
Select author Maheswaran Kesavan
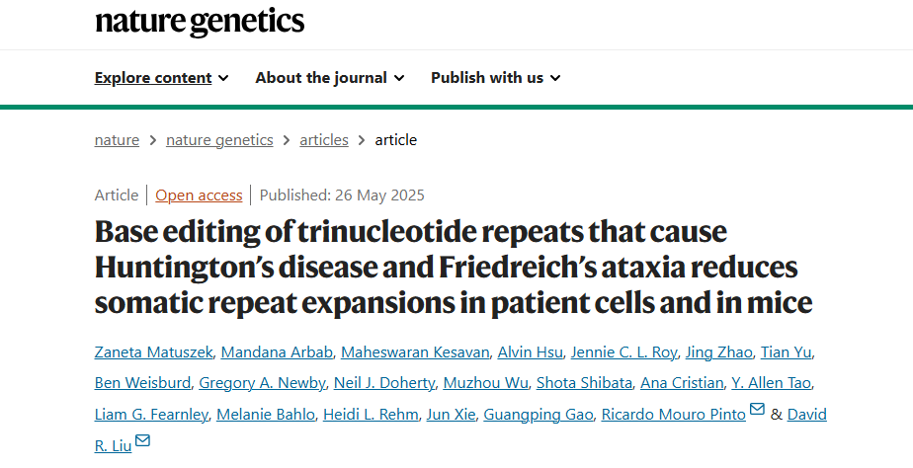coord(402,352)
